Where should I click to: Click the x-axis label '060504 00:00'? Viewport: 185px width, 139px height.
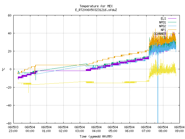click(30, 129)
